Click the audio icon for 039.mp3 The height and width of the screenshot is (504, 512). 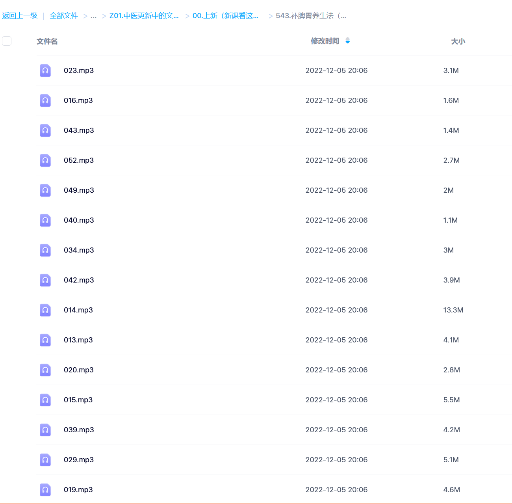[45, 430]
